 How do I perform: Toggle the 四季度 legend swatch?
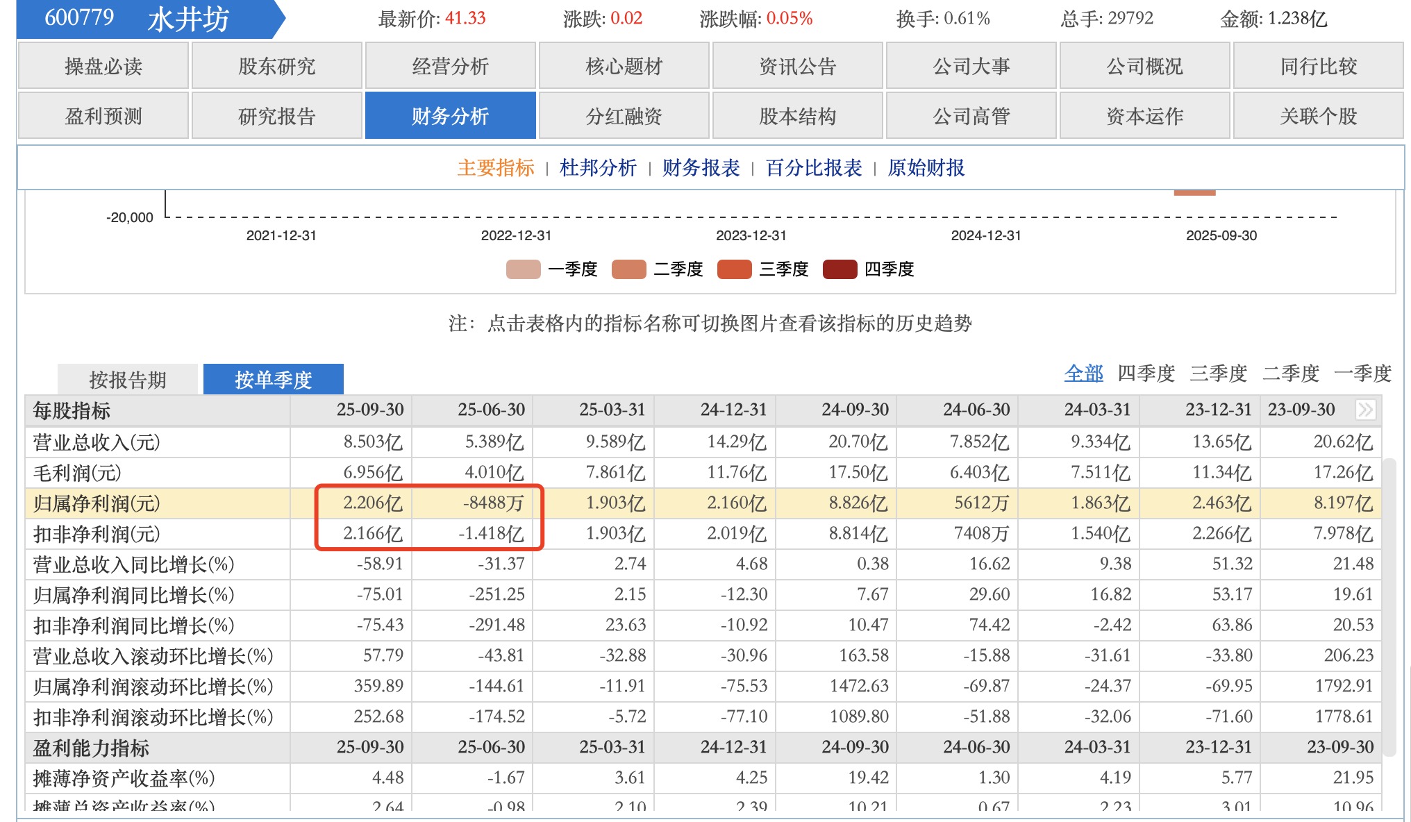pyautogui.click(x=840, y=269)
